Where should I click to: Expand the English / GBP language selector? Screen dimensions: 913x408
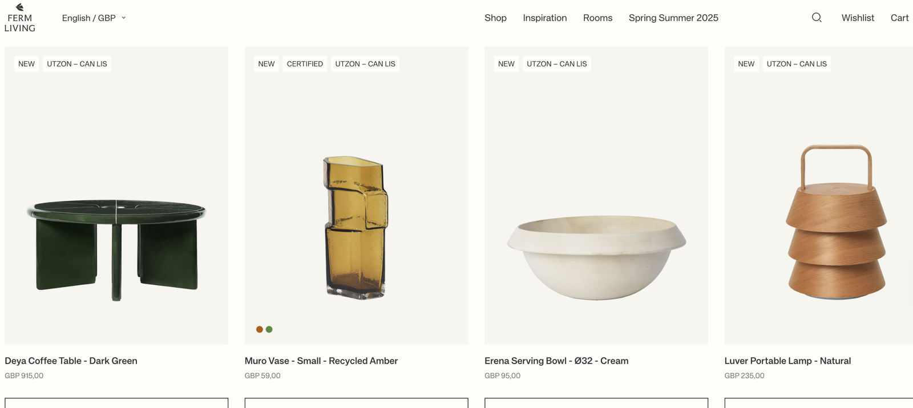click(x=94, y=18)
